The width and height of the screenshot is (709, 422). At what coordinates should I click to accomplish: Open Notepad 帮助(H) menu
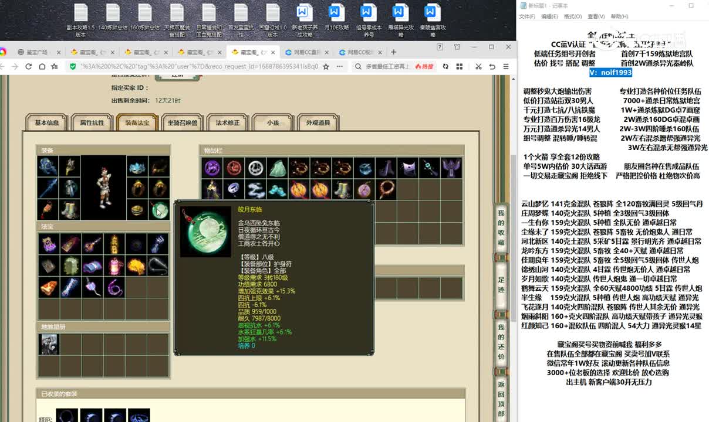619,16
